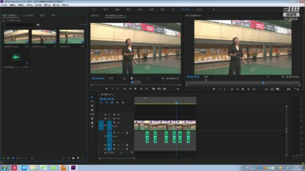305x171 pixels.
Task: Open the Source monitor button editor plus
Action: 177,89
